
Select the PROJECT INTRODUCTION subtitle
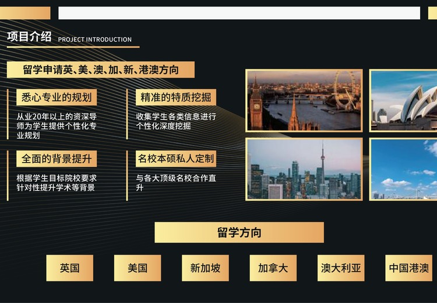pos(95,40)
